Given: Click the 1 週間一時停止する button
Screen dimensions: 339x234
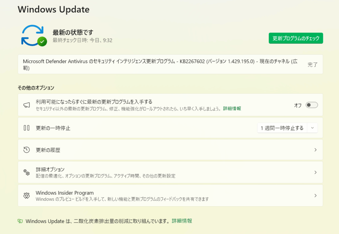Looking at the screenshot, I should tap(282, 128).
